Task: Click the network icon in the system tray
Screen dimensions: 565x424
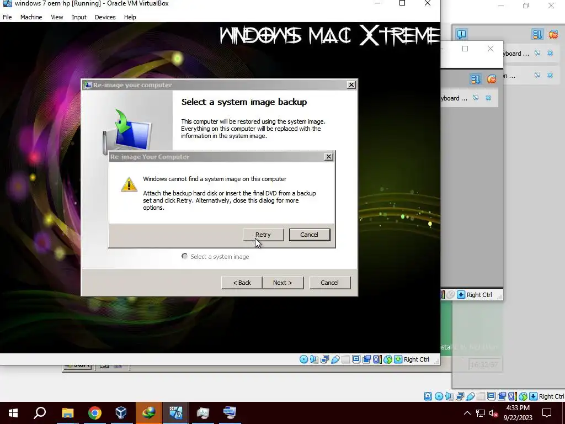Action: click(481, 413)
